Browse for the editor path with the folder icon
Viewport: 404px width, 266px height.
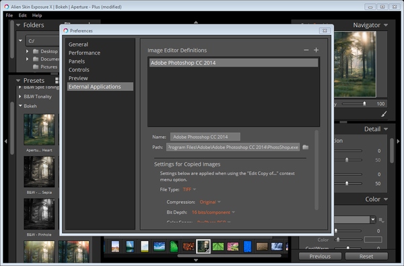tap(305, 147)
